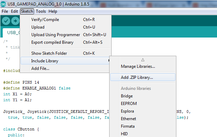Click the 'int Y1 = A1;' line

(x=18, y=100)
